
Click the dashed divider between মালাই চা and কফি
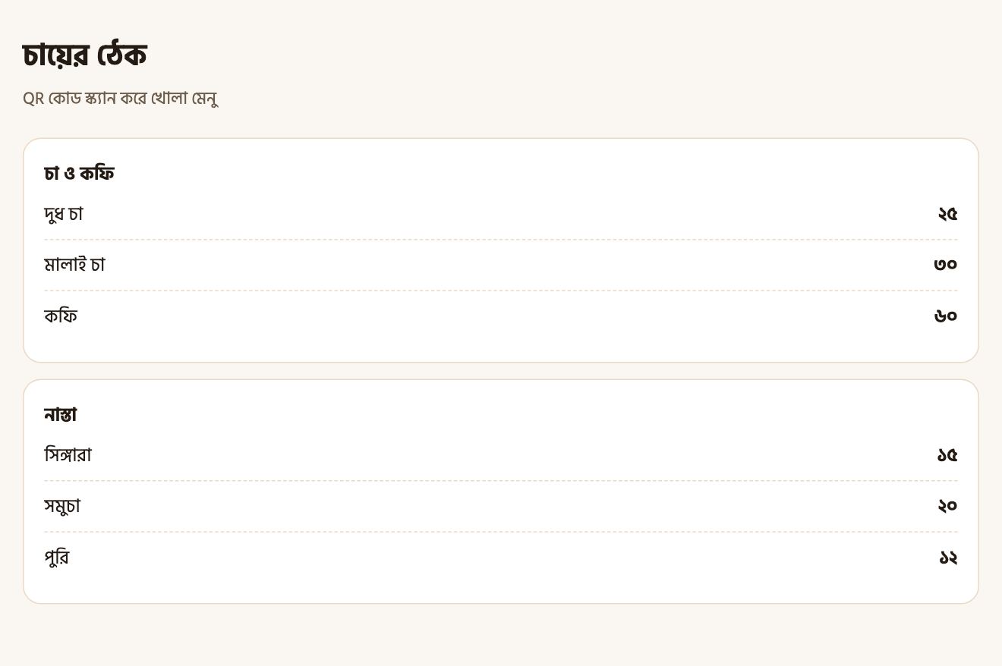[x=501, y=291]
